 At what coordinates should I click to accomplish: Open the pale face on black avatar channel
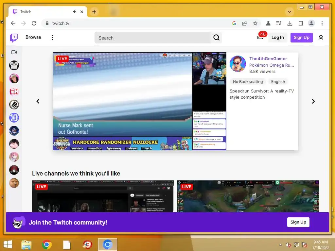14,144
